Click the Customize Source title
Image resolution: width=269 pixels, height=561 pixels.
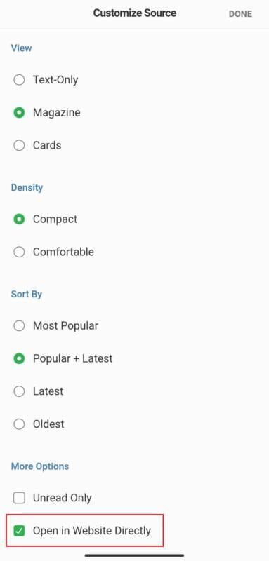click(x=135, y=13)
